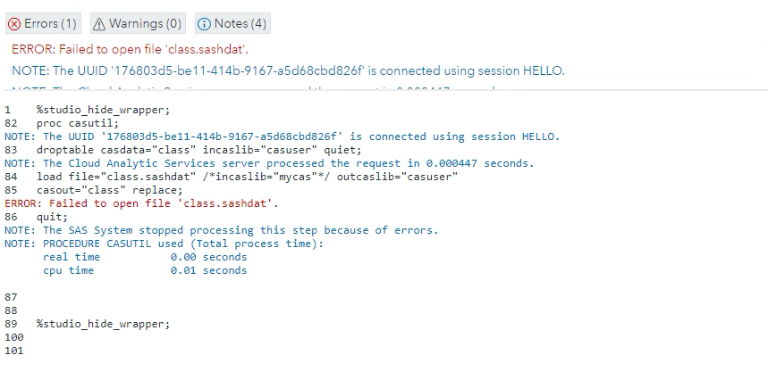Jump to the 'Failed to open file' error summary
Image resolution: width=768 pixels, height=372 pixels.
[x=131, y=49]
